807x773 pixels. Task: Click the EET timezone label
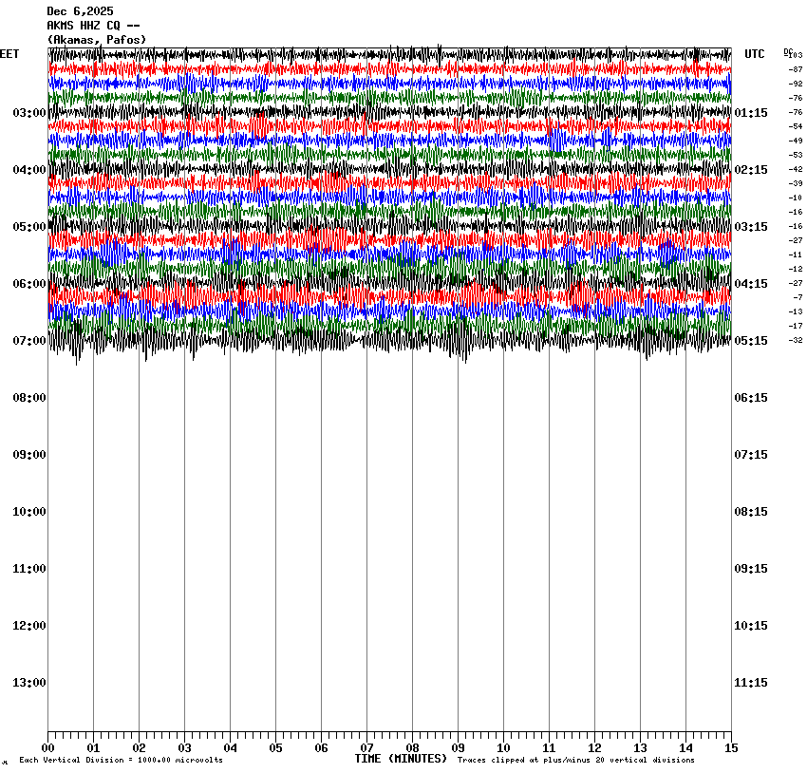(x=9, y=55)
